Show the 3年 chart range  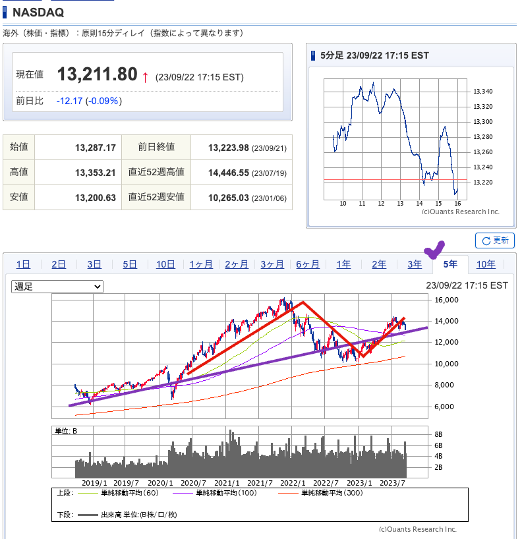pos(415,264)
